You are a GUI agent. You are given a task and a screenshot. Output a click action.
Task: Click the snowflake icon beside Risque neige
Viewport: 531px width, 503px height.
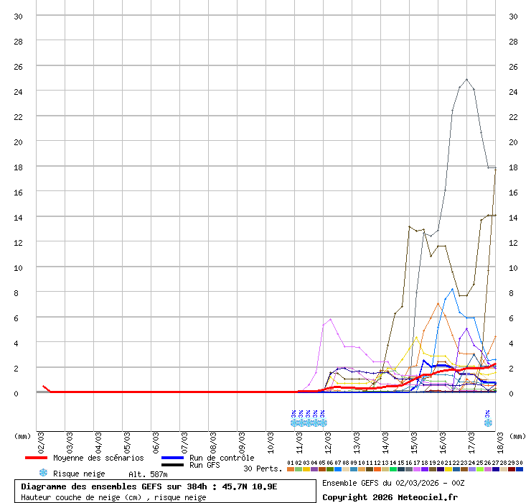[43, 473]
